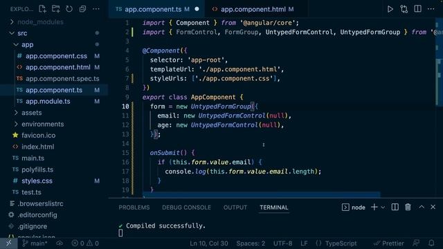Change indentation via Spaces: 2
The width and height of the screenshot is (443, 249).
[251, 243]
